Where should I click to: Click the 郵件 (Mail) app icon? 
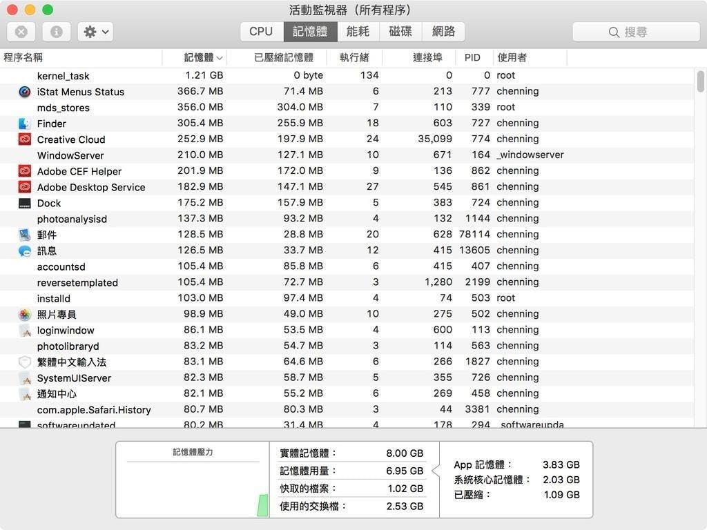[25, 235]
